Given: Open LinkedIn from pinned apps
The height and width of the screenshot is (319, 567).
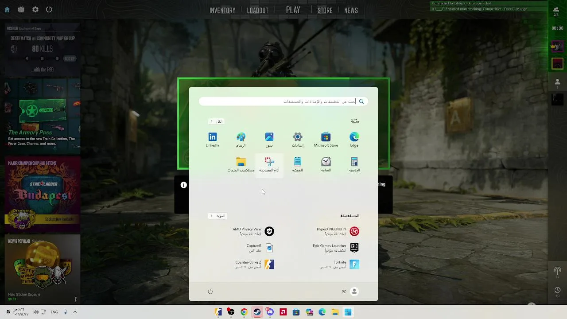Looking at the screenshot, I should (212, 140).
